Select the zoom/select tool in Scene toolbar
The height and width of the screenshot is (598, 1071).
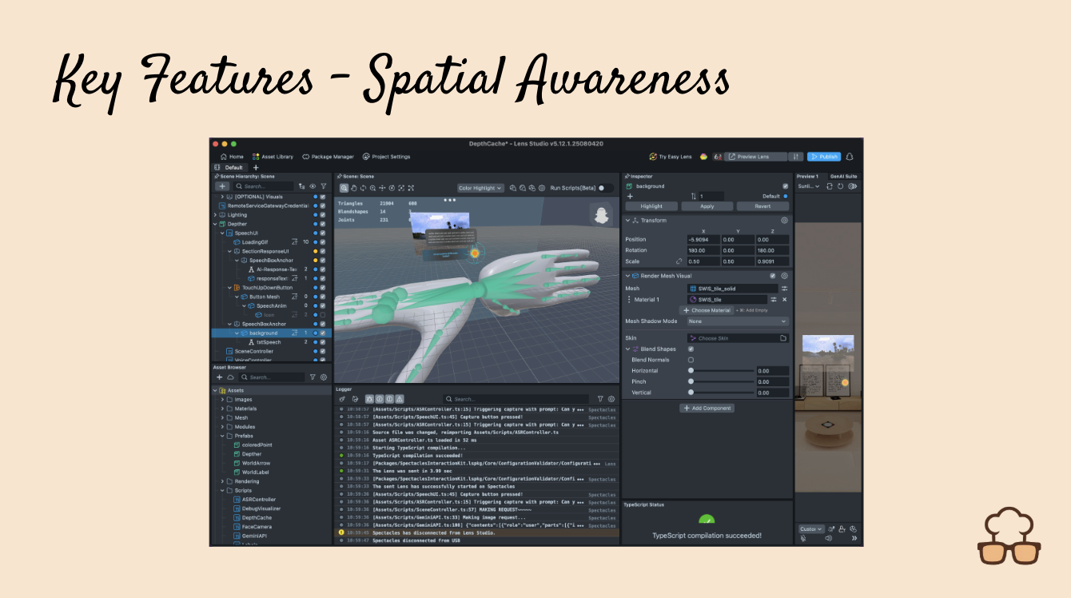pos(344,188)
